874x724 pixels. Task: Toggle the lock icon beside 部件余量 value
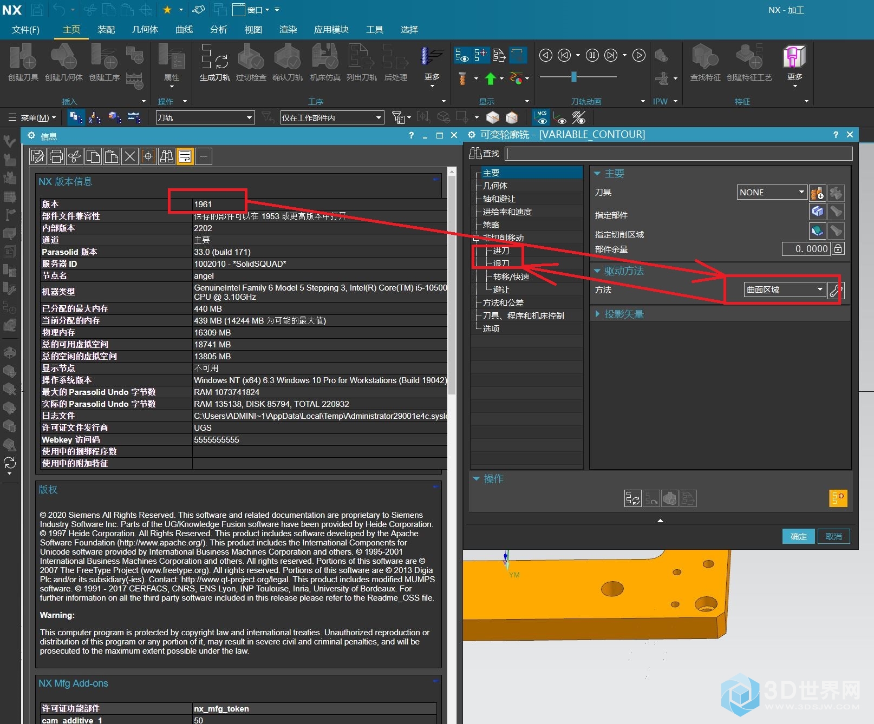coord(838,249)
